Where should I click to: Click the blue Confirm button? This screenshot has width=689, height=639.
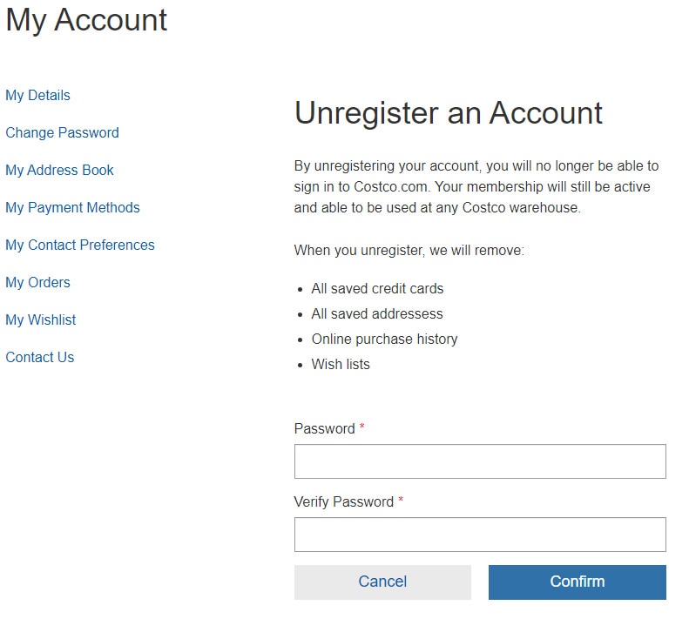[x=577, y=582]
